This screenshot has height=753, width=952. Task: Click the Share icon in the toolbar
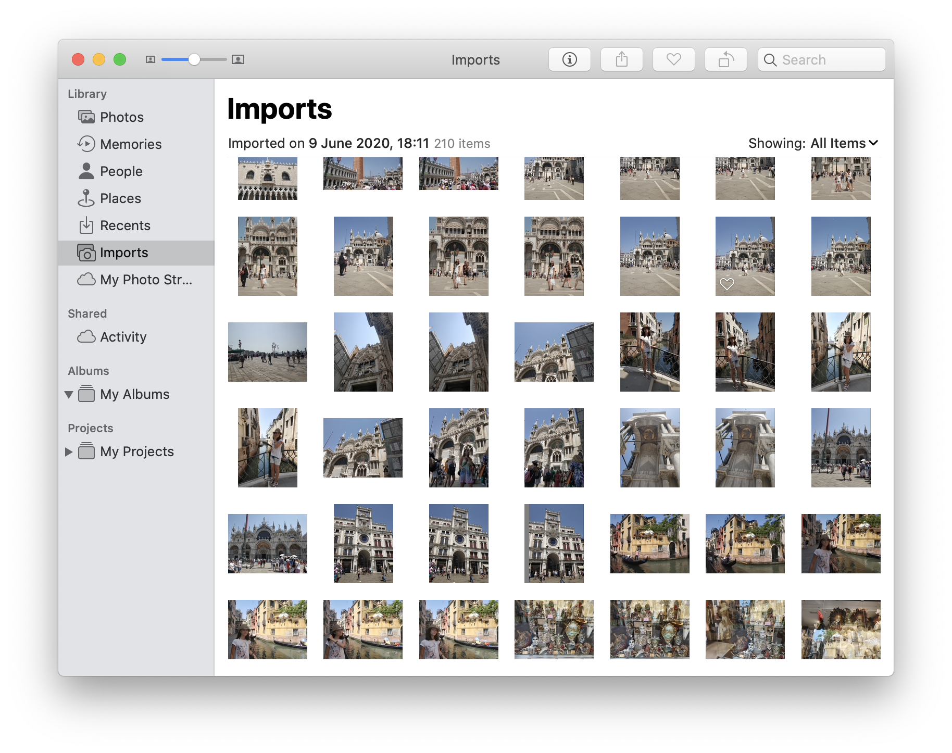tap(622, 59)
